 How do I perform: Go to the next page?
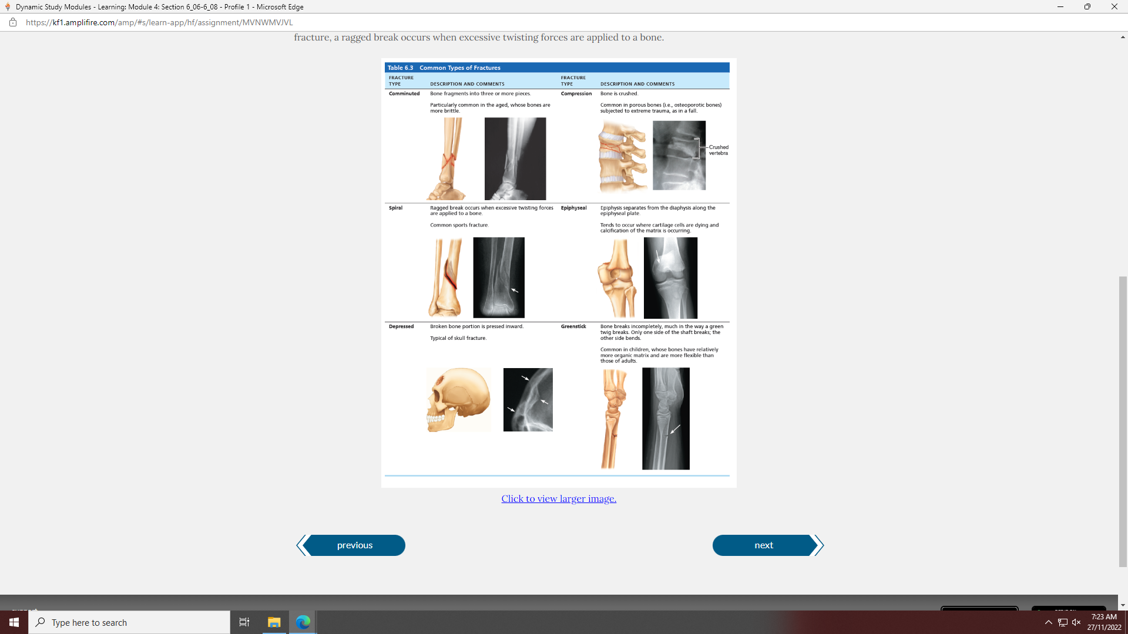[x=764, y=545]
